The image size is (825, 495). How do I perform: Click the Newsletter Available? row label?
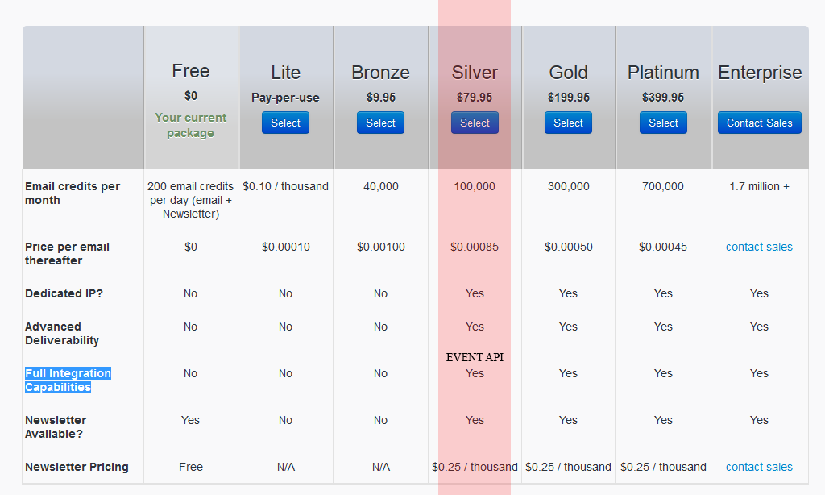click(x=56, y=426)
